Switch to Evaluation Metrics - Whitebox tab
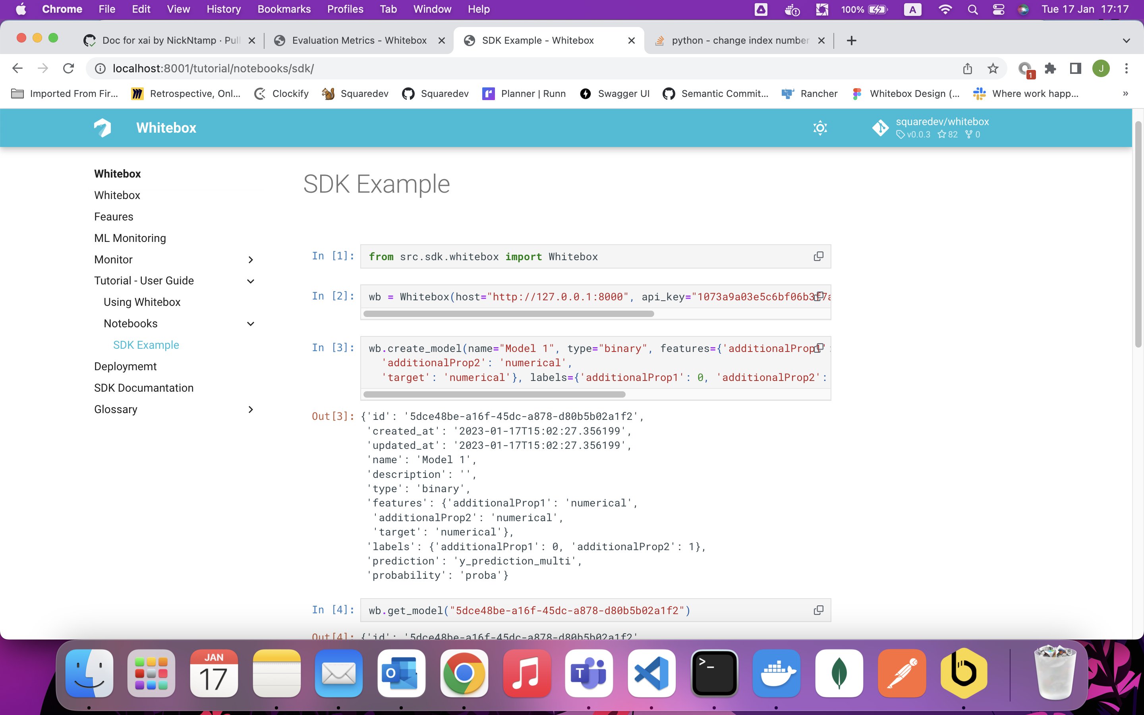The width and height of the screenshot is (1144, 715). (359, 41)
